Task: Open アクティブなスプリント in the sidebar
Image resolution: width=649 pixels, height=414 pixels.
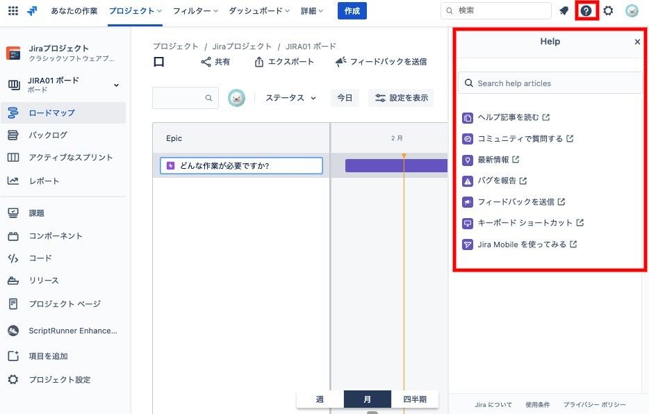Action: tap(63, 157)
